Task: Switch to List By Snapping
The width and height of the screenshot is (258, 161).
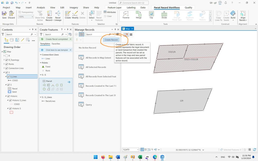Action: click(28, 40)
